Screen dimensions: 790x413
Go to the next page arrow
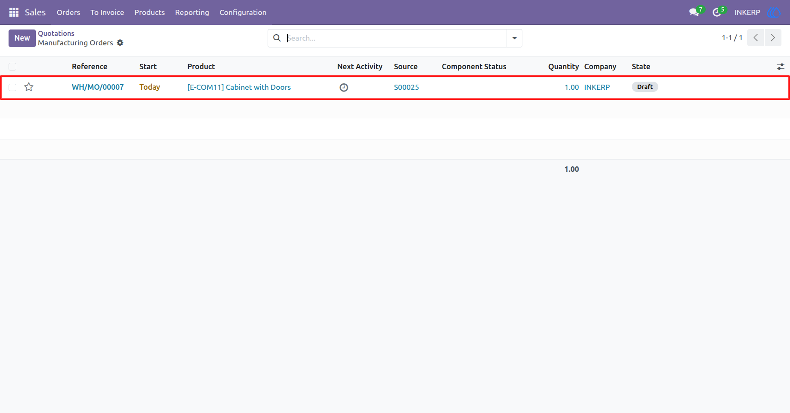click(x=773, y=38)
